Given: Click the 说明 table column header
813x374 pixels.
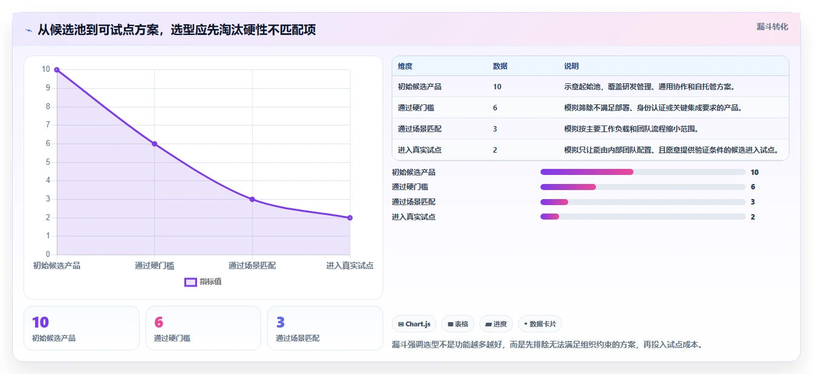Looking at the screenshot, I should tap(571, 66).
